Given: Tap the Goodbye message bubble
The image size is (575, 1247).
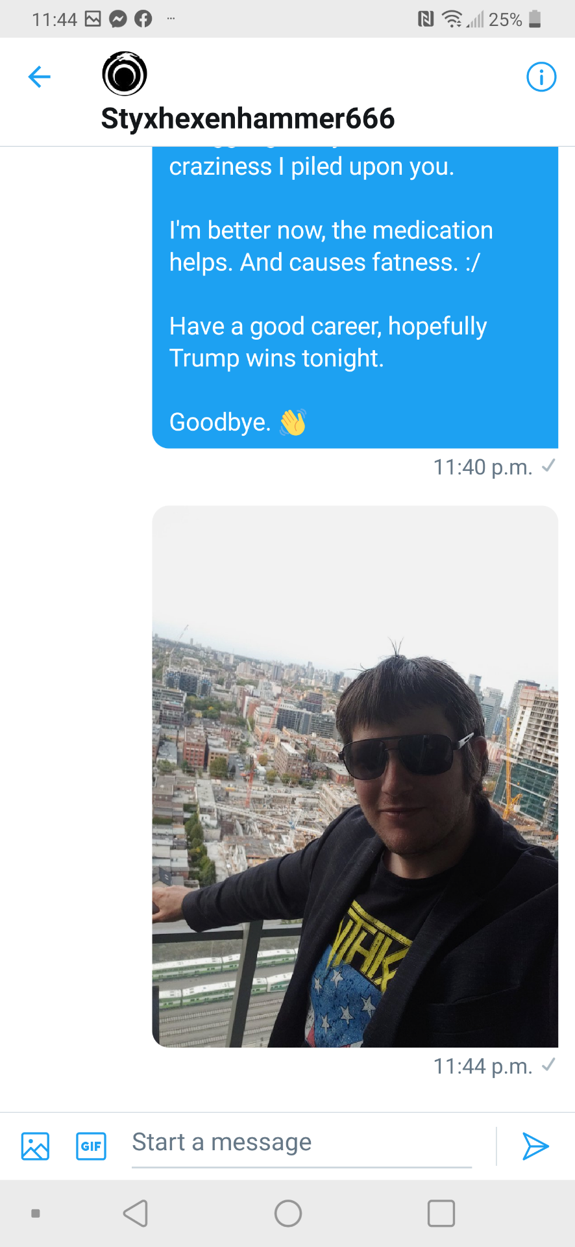Looking at the screenshot, I should tap(355, 297).
